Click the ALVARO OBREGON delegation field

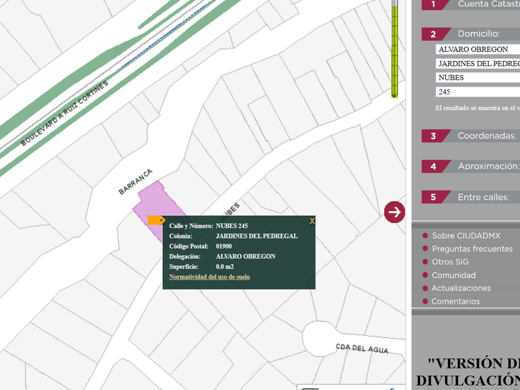tap(477, 50)
